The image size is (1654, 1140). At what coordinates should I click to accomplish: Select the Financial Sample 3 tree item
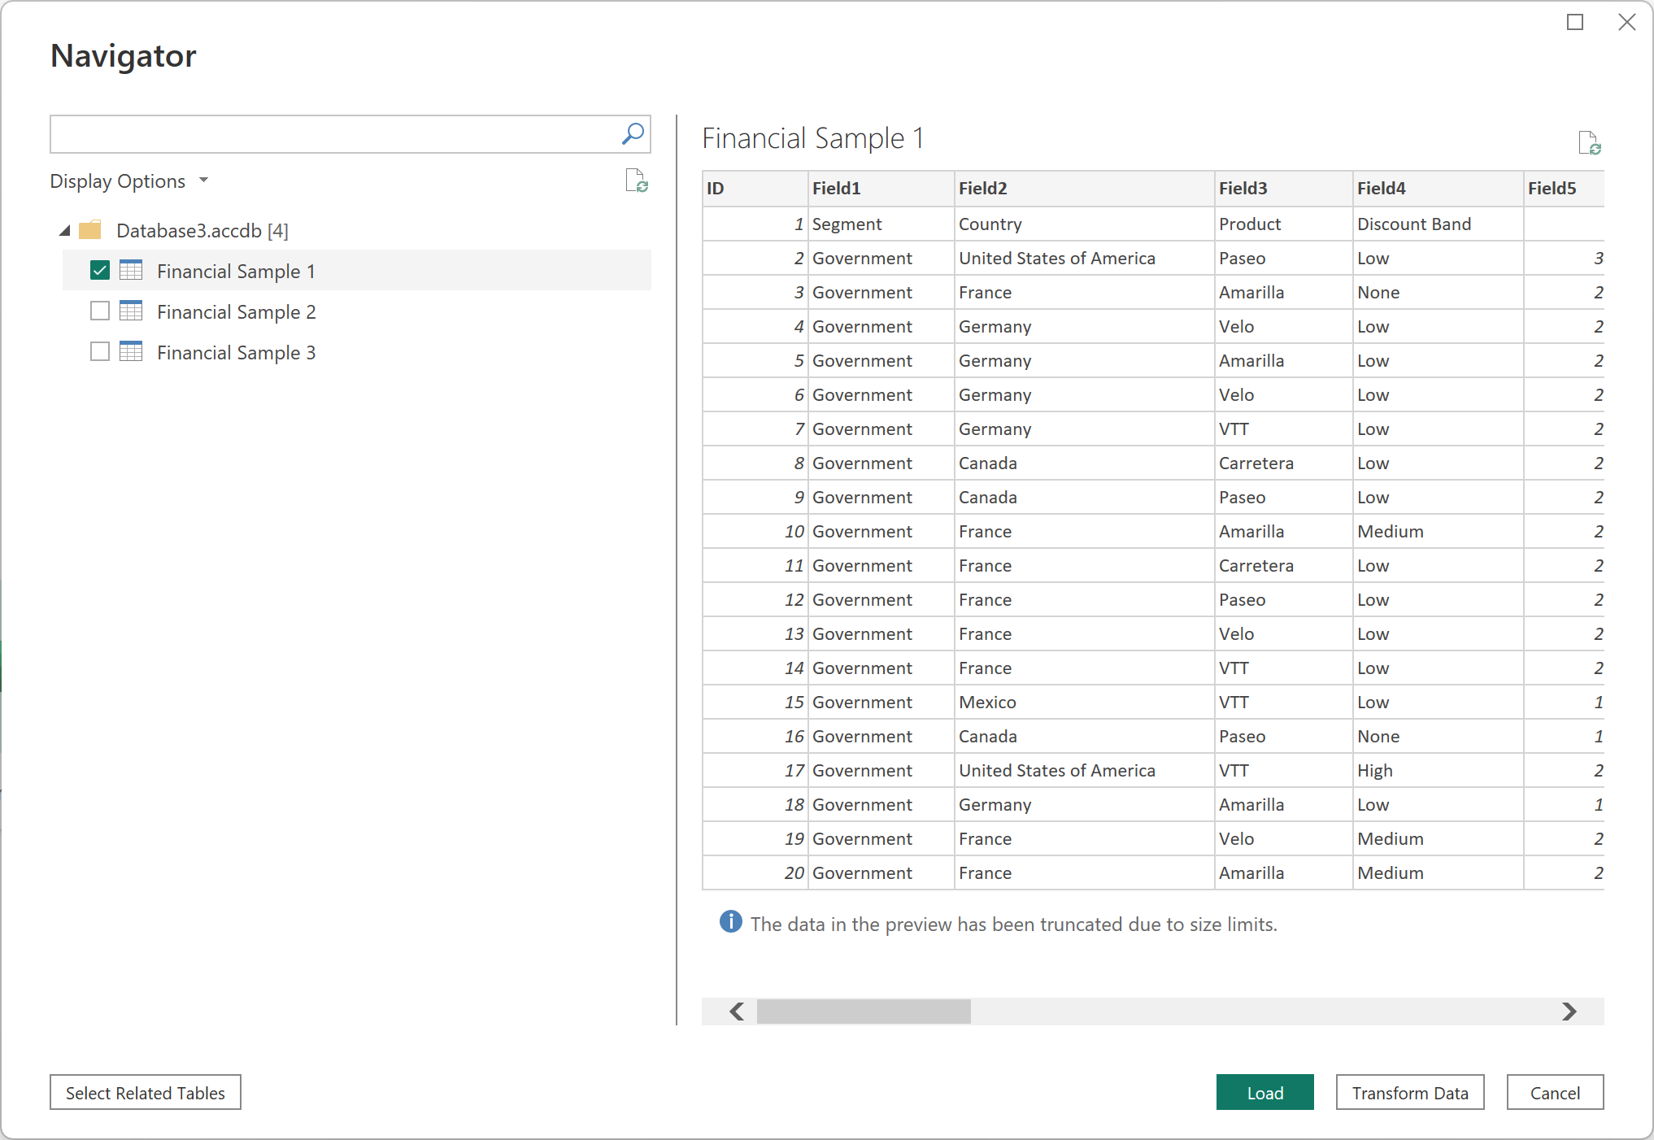click(236, 353)
